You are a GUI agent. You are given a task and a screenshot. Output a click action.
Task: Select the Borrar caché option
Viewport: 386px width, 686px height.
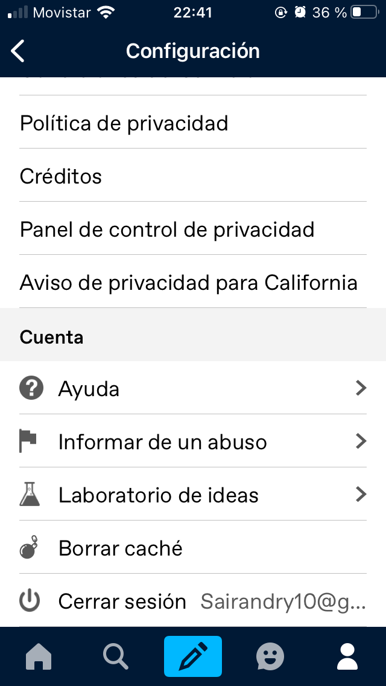pos(121,548)
